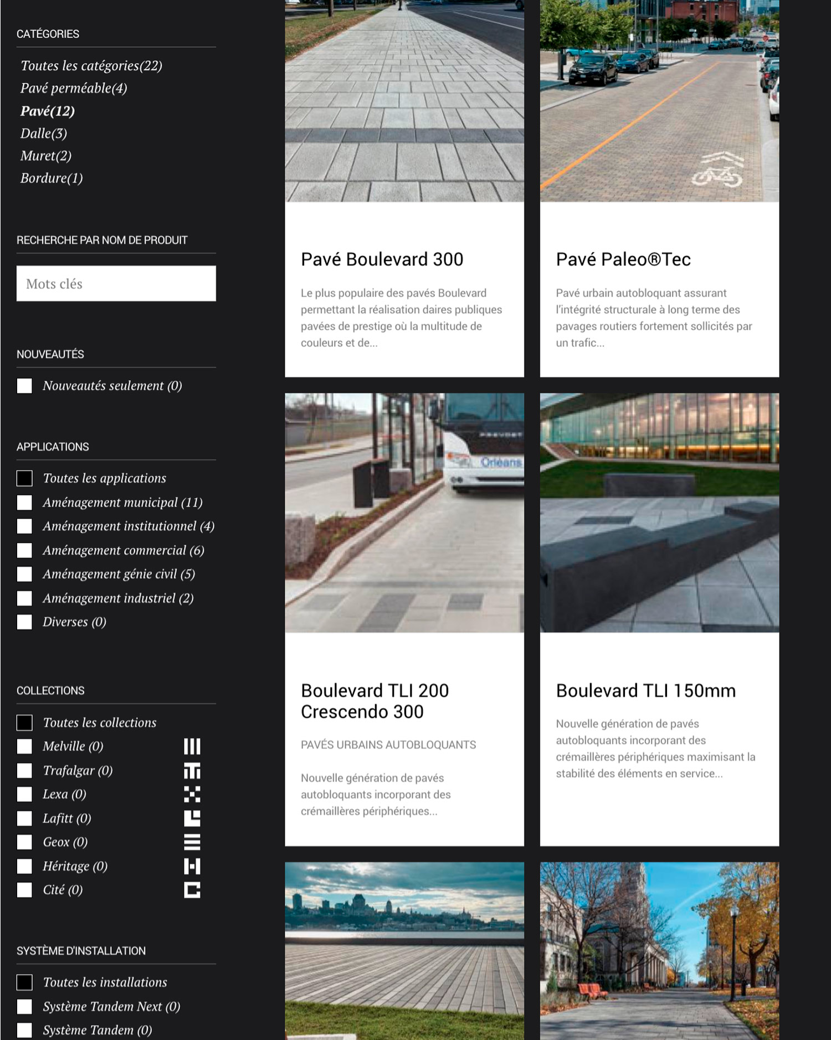Select the Aménagement commercial (6) checkbox
This screenshot has height=1040, width=831.
pyautogui.click(x=24, y=550)
